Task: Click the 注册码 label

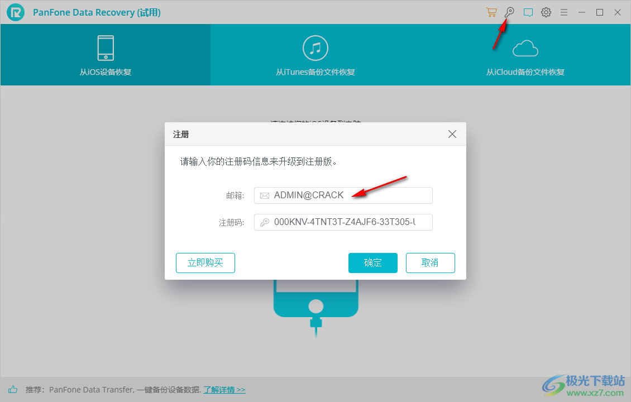Action: click(x=231, y=223)
